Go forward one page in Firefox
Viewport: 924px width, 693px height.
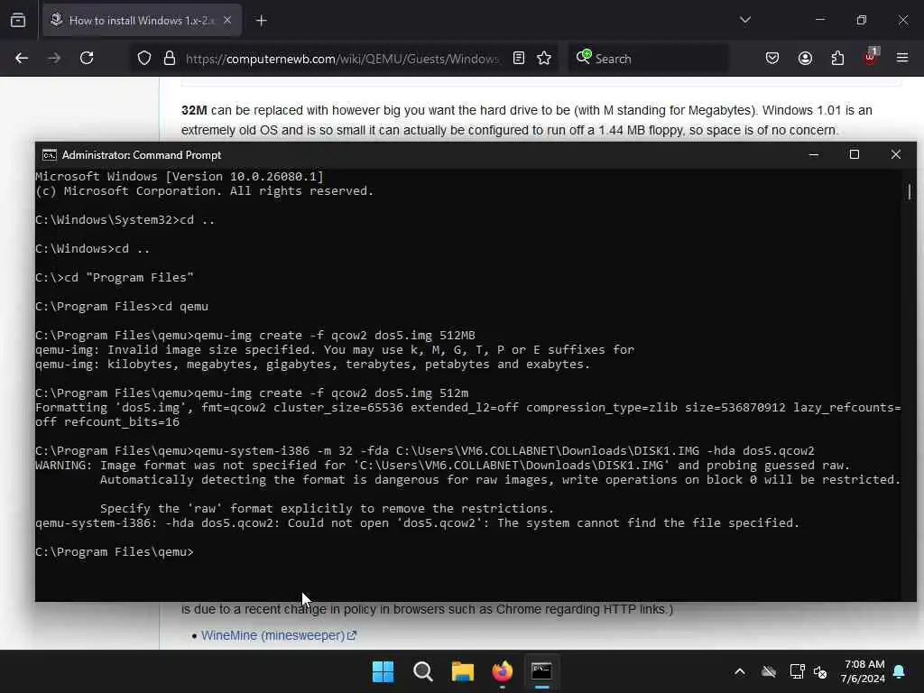(x=54, y=59)
